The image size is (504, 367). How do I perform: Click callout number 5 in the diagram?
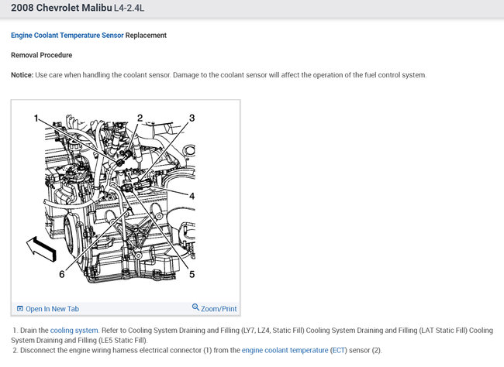[x=192, y=274]
